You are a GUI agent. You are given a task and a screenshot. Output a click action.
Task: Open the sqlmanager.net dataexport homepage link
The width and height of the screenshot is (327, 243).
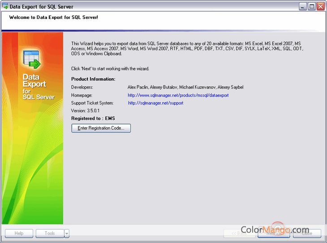pos(178,95)
